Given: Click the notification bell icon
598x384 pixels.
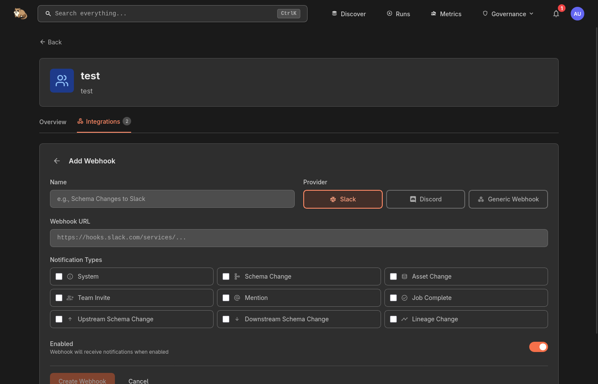Looking at the screenshot, I should click(x=556, y=14).
